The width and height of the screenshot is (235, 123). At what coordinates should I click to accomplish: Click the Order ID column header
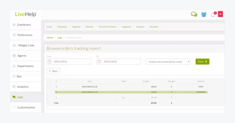pyautogui.click(x=201, y=81)
